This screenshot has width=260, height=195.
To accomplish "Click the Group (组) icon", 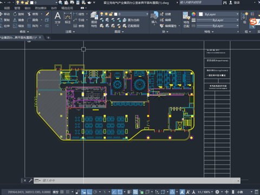I will [245, 18].
